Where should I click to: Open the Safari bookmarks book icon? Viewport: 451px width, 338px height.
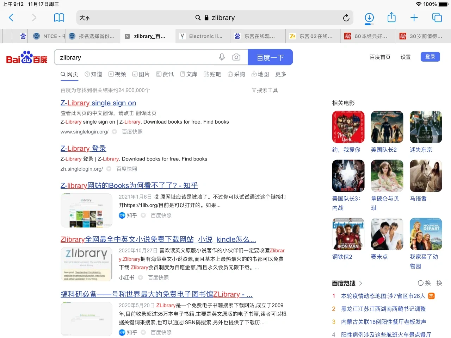pyautogui.click(x=59, y=18)
